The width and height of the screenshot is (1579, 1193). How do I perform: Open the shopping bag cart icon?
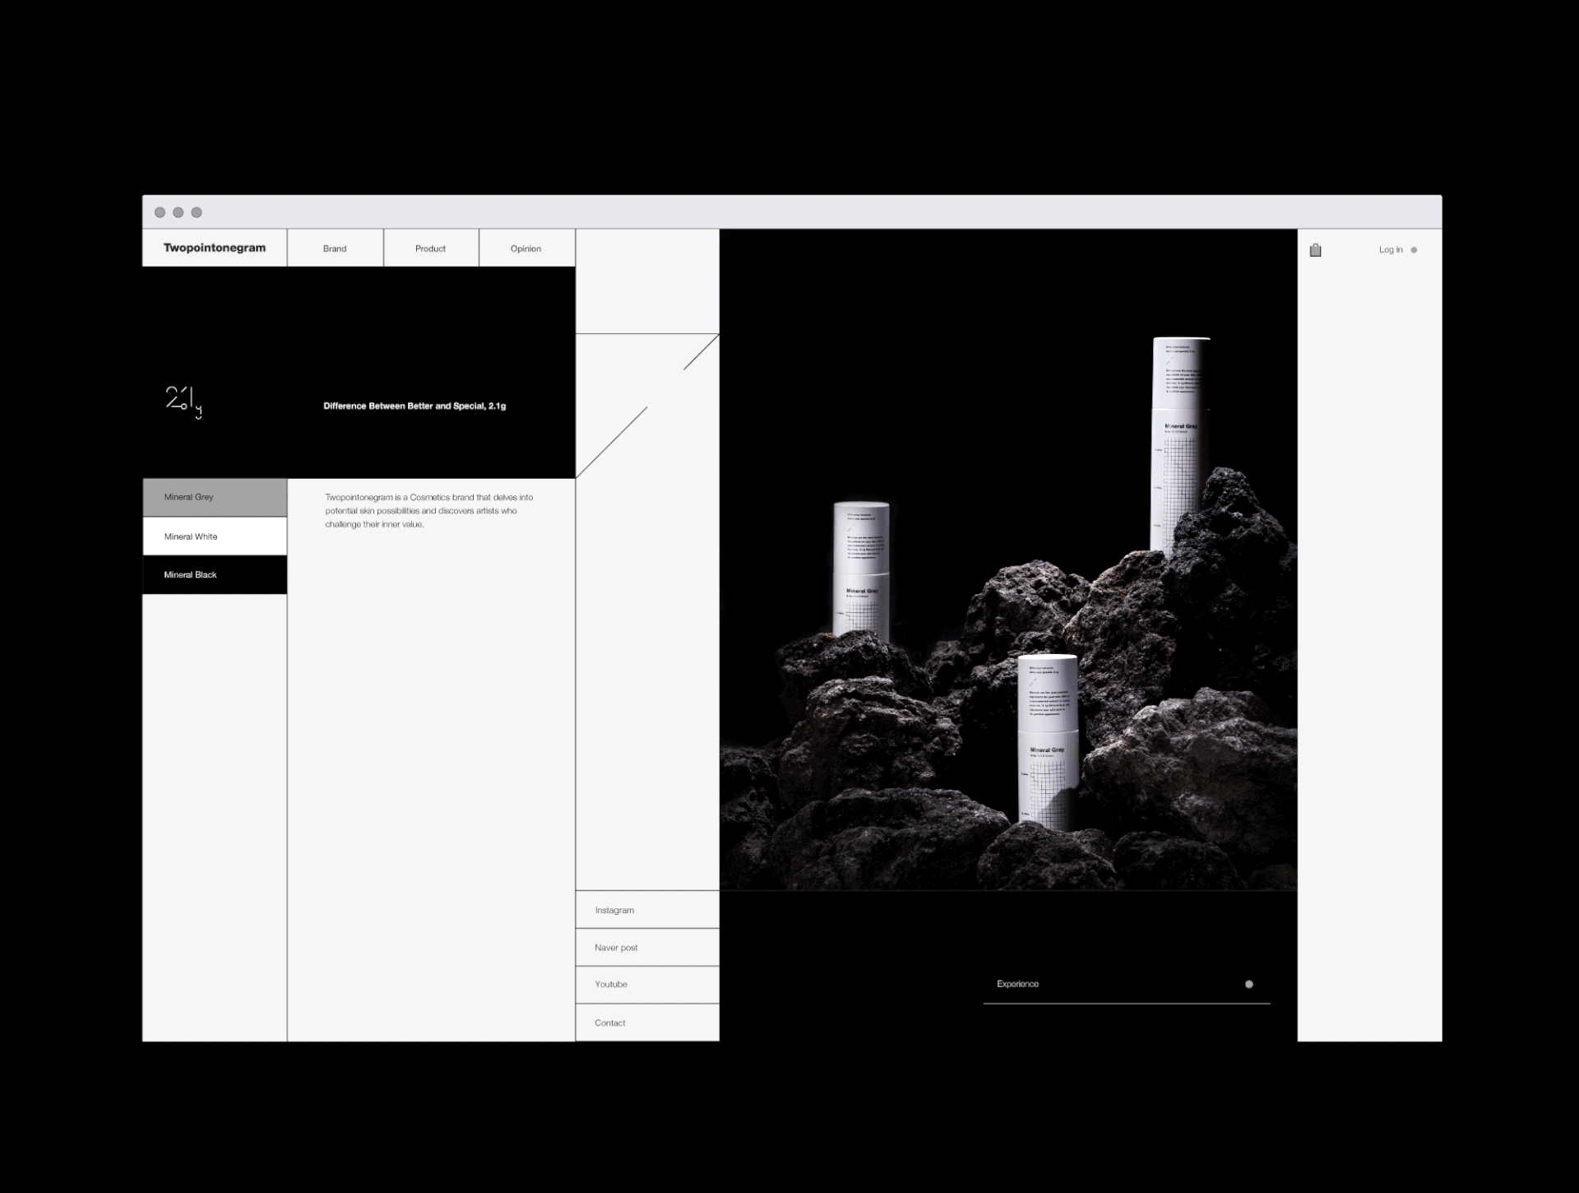[1315, 250]
